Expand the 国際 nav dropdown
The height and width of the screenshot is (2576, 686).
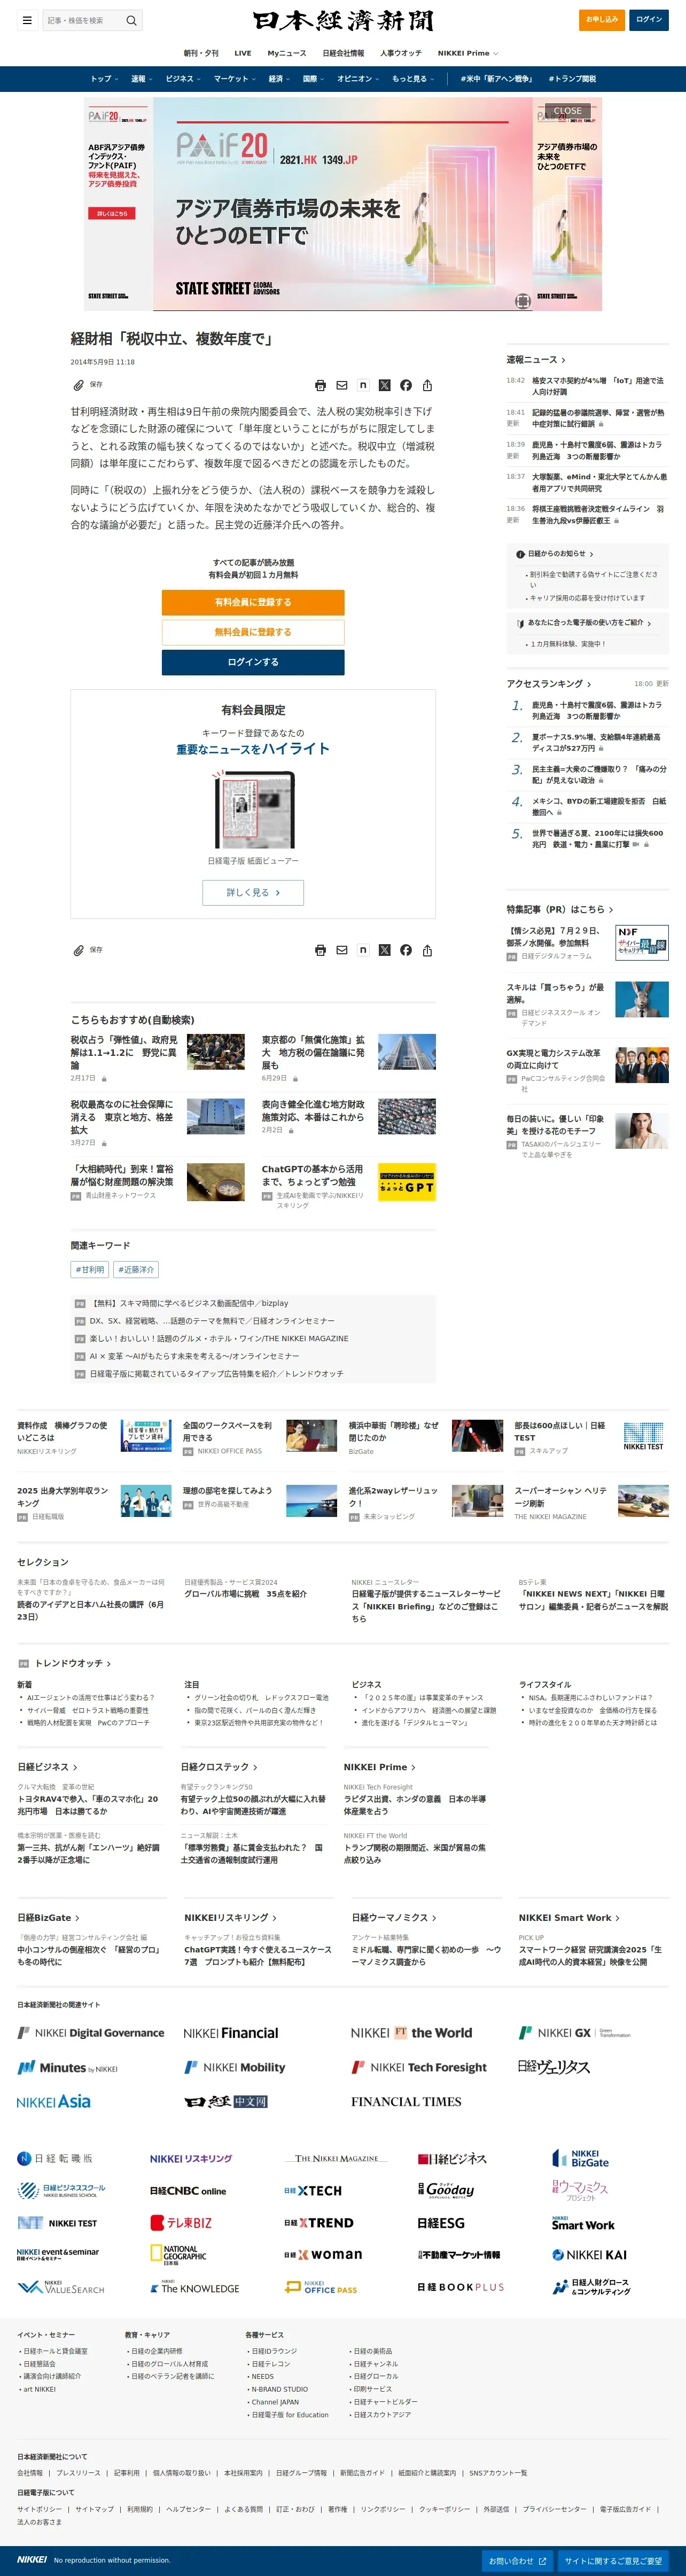click(314, 79)
